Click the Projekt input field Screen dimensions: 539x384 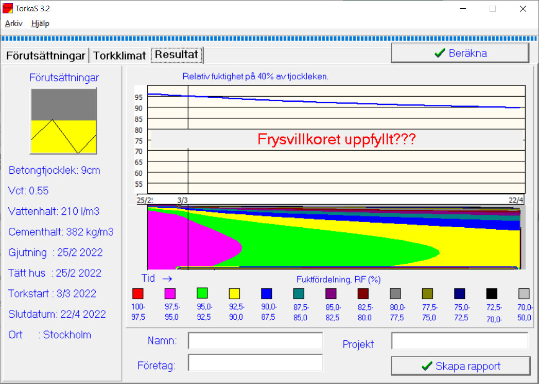click(460, 341)
